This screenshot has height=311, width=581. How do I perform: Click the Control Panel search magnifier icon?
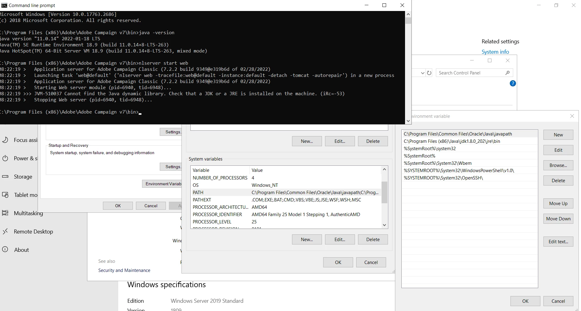click(507, 73)
